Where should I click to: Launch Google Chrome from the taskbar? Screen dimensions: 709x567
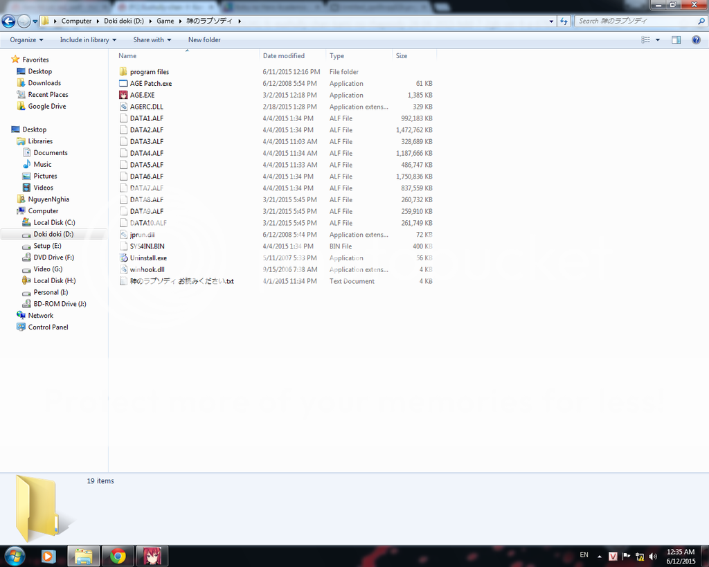(x=118, y=556)
